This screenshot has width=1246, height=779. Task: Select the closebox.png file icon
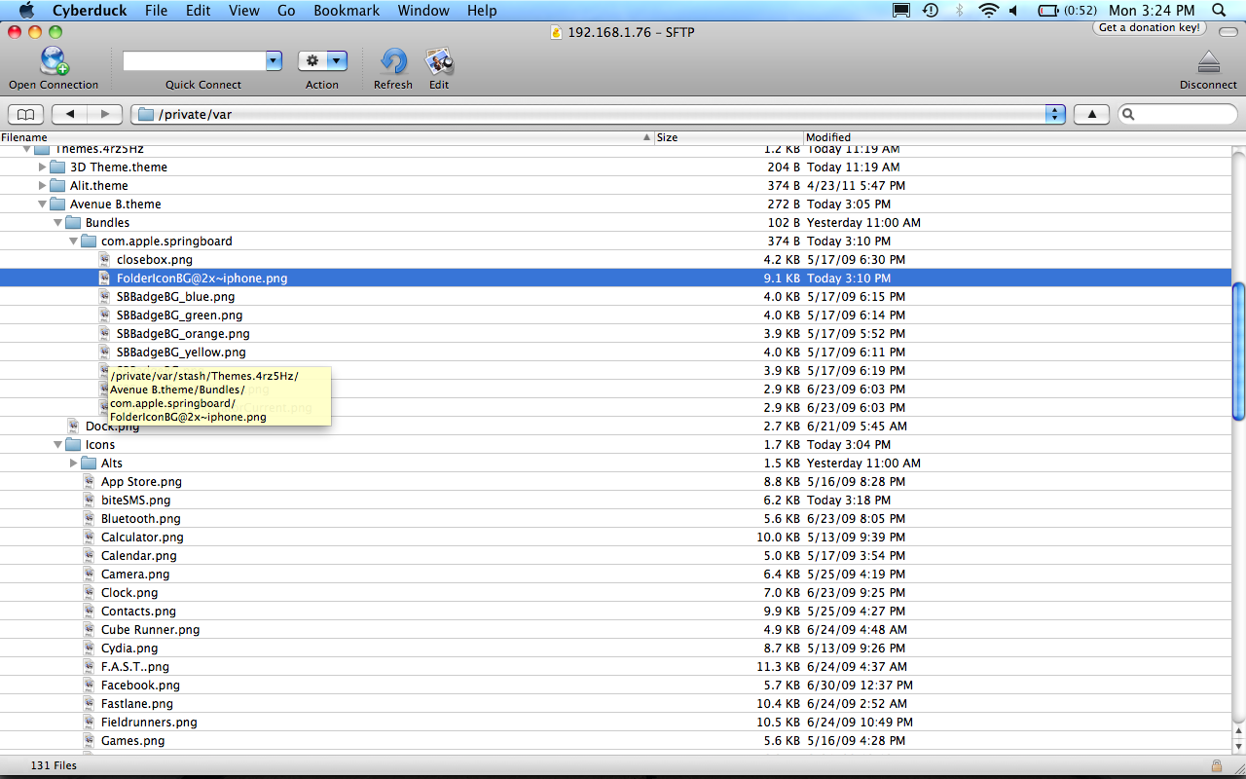pos(105,259)
